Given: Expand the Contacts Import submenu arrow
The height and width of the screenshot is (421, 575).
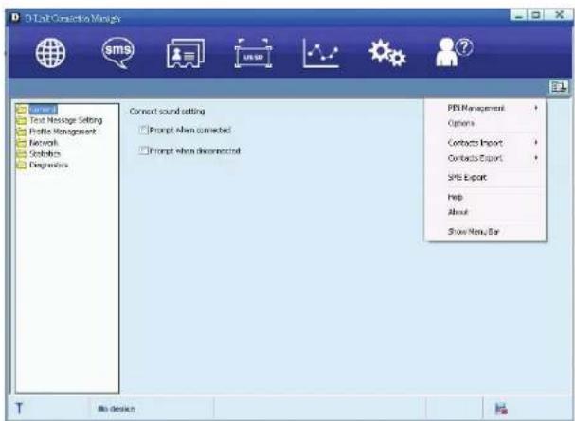Looking at the screenshot, I should click(x=536, y=142).
